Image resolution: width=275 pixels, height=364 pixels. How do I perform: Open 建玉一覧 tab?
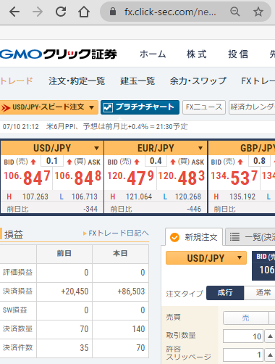coord(137,80)
